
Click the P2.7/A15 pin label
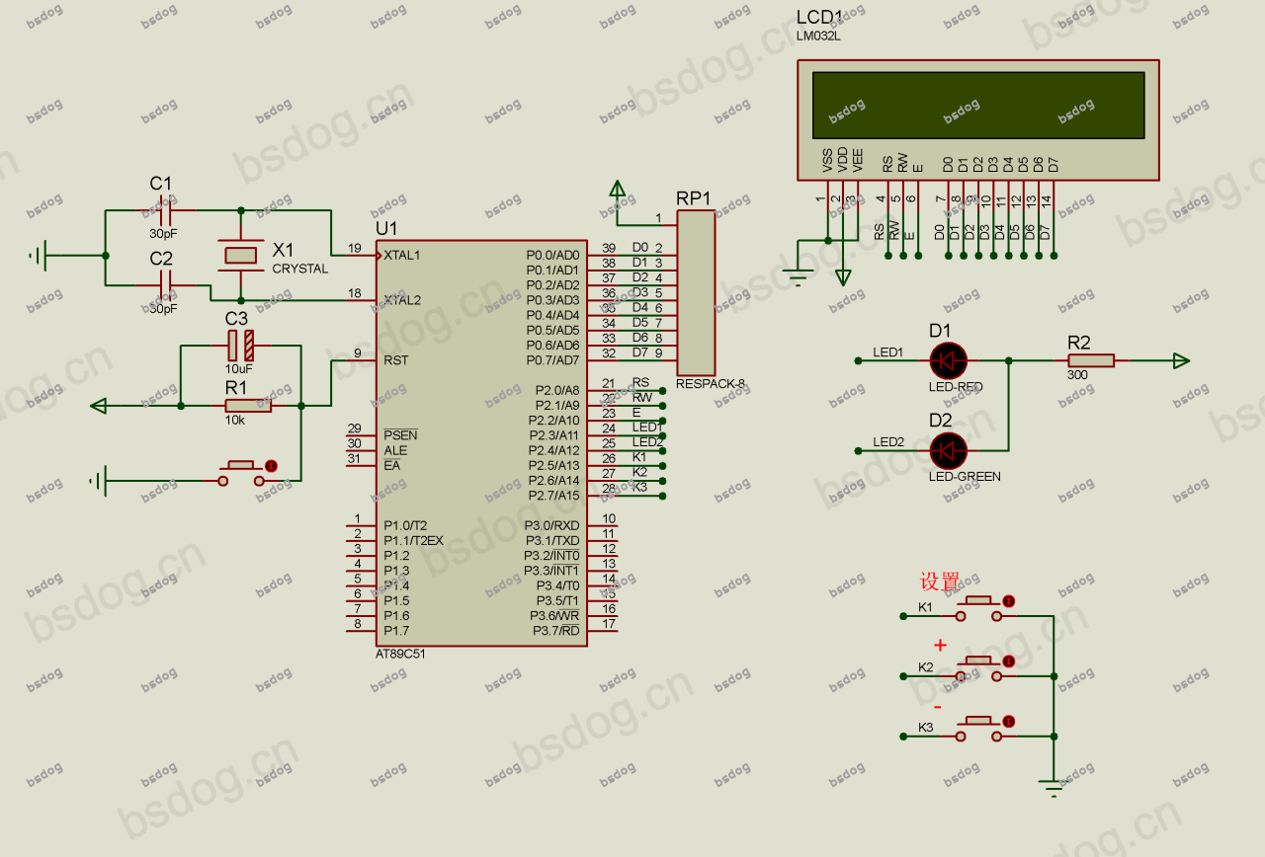(x=554, y=496)
